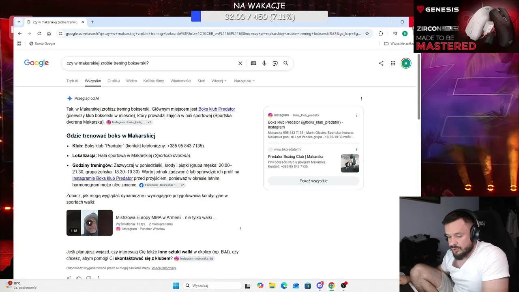Go back using the browser back arrow

[x=19, y=34]
